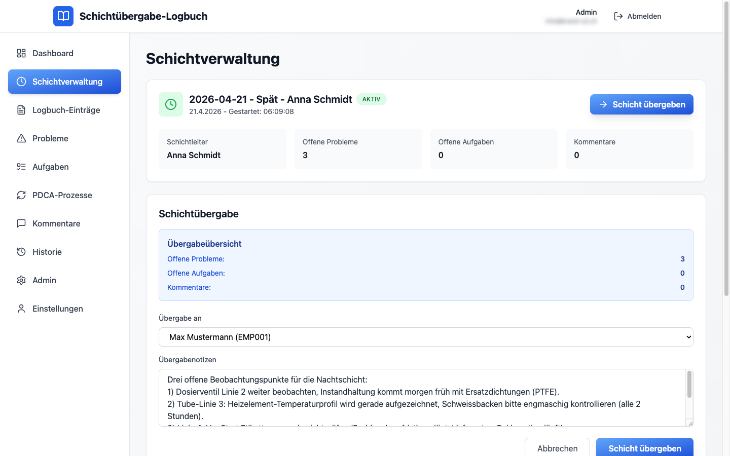Click the Logbuch-Einträge document icon
The image size is (730, 456).
coord(21,110)
